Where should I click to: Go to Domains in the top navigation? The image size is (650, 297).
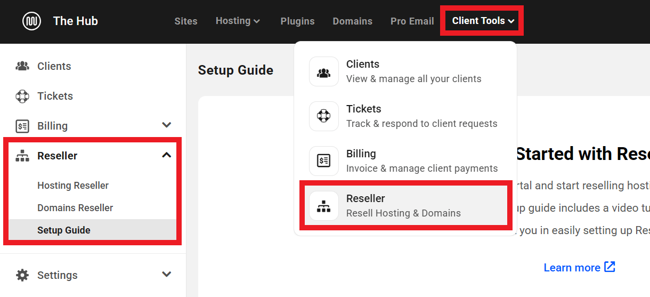click(x=352, y=21)
